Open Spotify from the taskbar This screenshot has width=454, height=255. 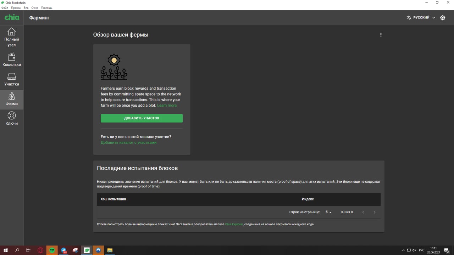[52, 250]
